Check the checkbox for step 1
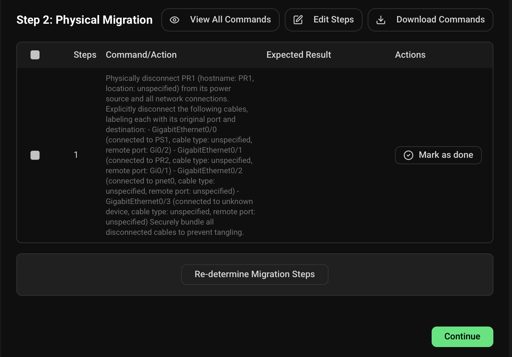The width and height of the screenshot is (512, 357). (35, 155)
